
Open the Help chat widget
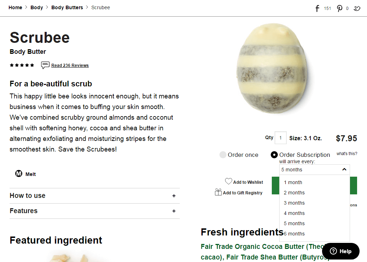(x=340, y=251)
